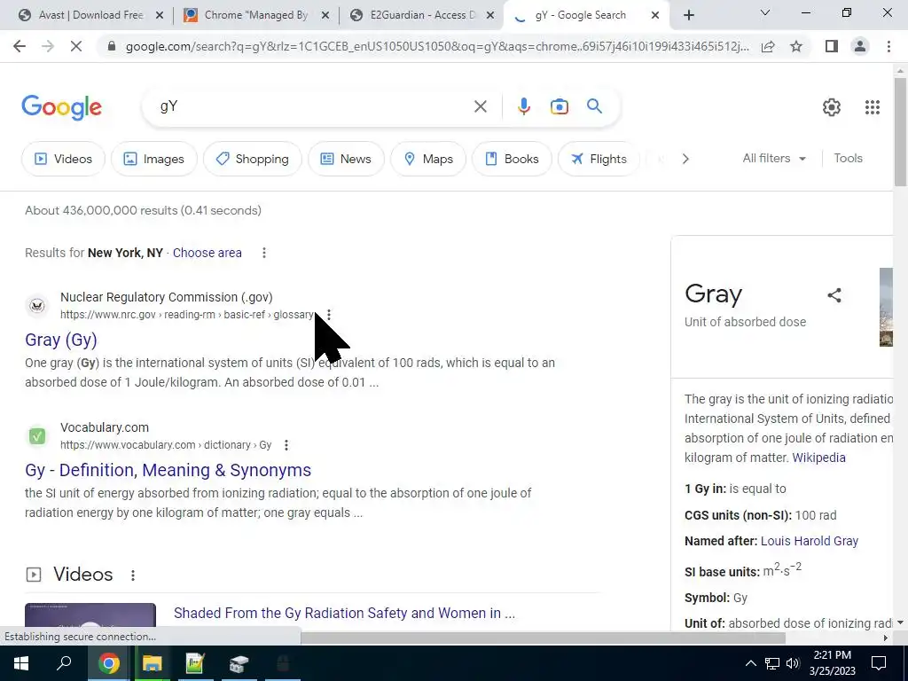Viewport: 908px width, 681px height.
Task: Click the Choose area link
Action: tap(207, 253)
